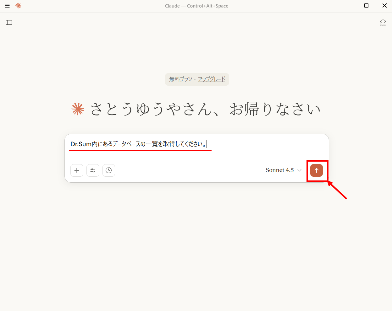
Task: Toggle extended thinking clock icon
Action: [x=109, y=170]
